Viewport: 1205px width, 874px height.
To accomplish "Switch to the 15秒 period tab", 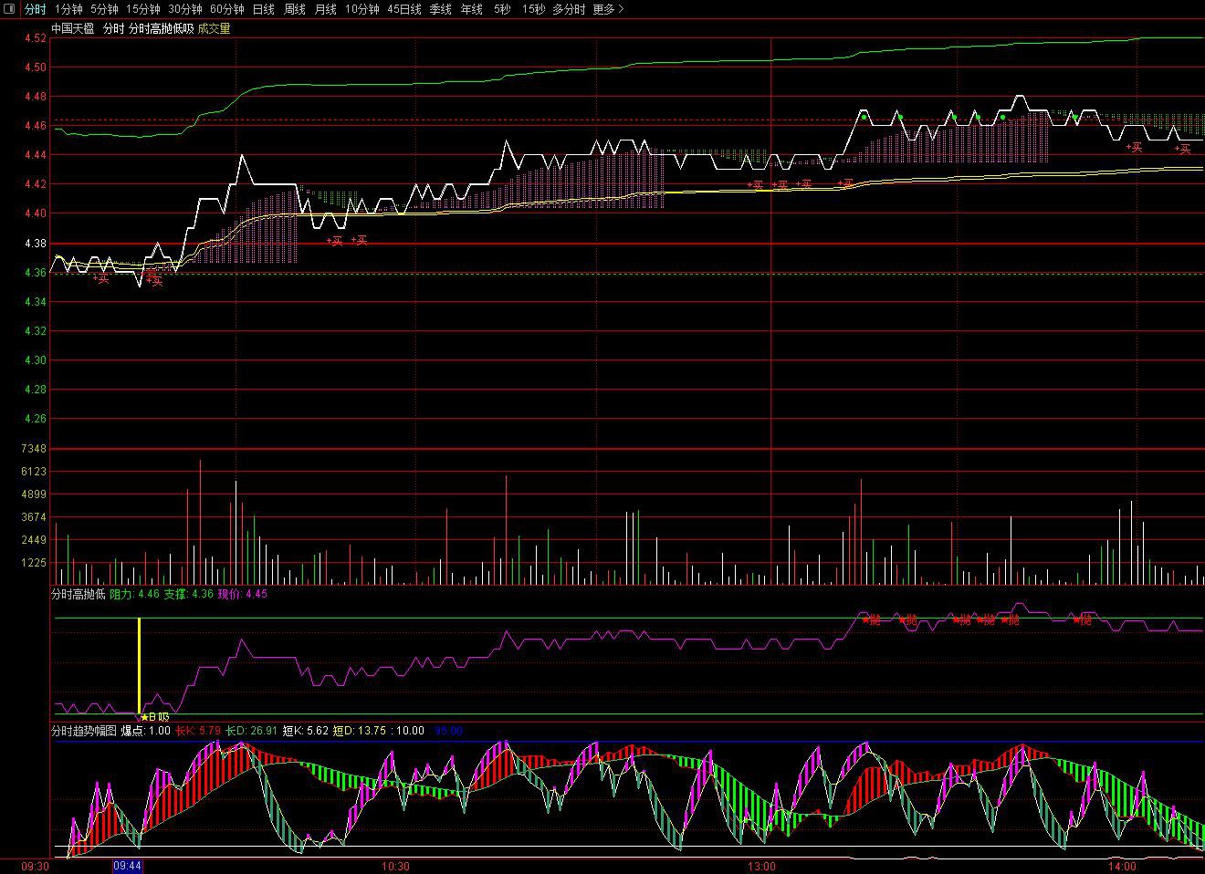I will coord(533,9).
